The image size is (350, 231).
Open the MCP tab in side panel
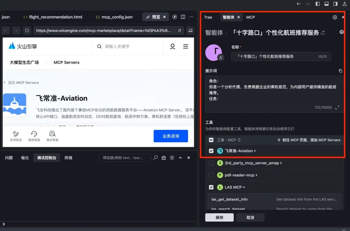pyautogui.click(x=251, y=17)
